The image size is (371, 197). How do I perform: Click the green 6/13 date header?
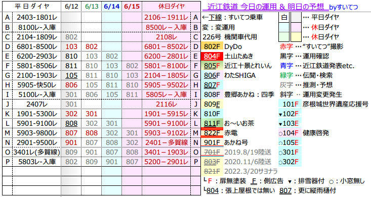tap(92, 7)
